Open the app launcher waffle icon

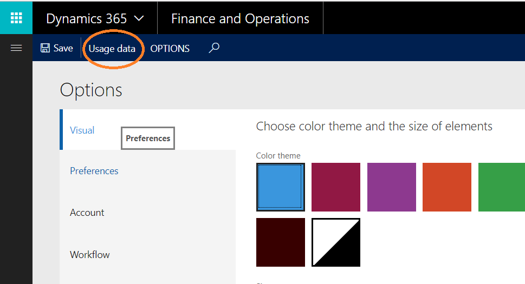click(x=16, y=17)
